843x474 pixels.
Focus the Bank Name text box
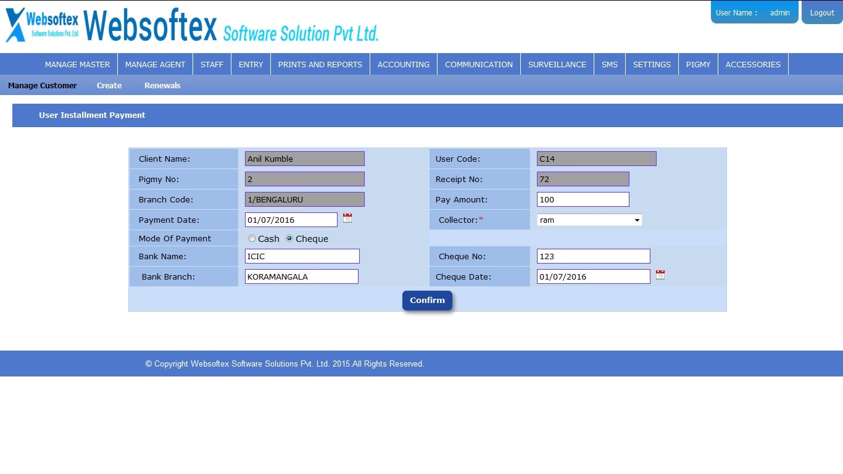[302, 256]
